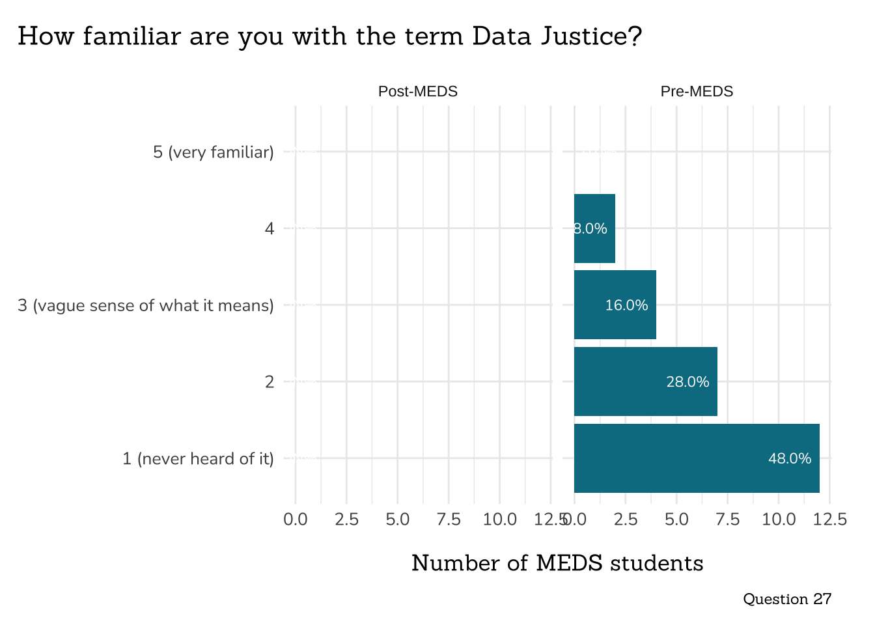
Task: Click the y-axis category label "2"
Action: [x=270, y=382]
